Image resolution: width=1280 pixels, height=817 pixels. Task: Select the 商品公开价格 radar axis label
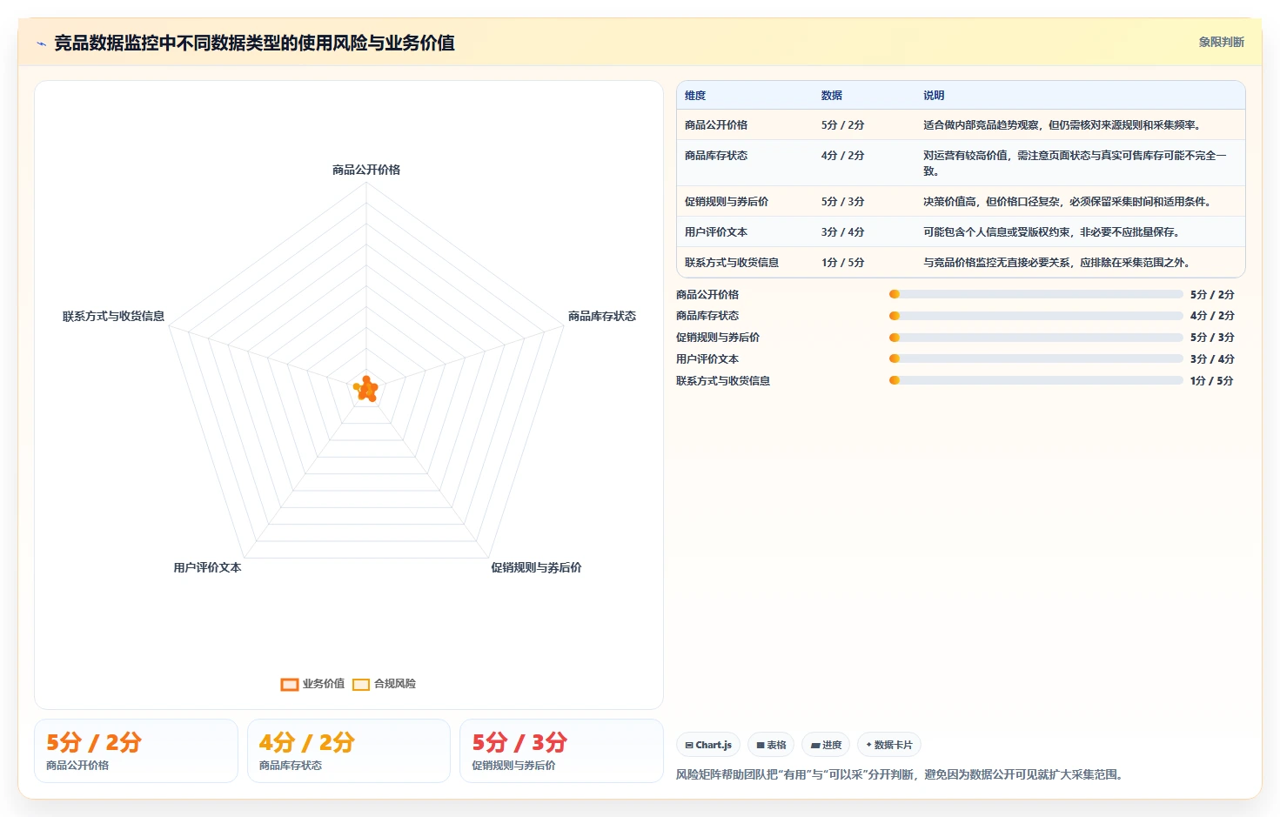click(x=366, y=170)
